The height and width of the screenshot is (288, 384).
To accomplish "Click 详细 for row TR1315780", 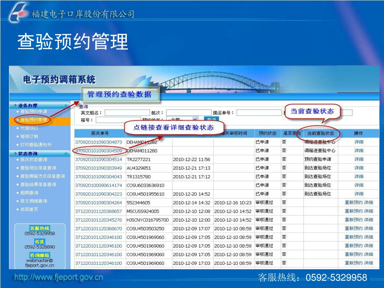I will click(x=359, y=177).
